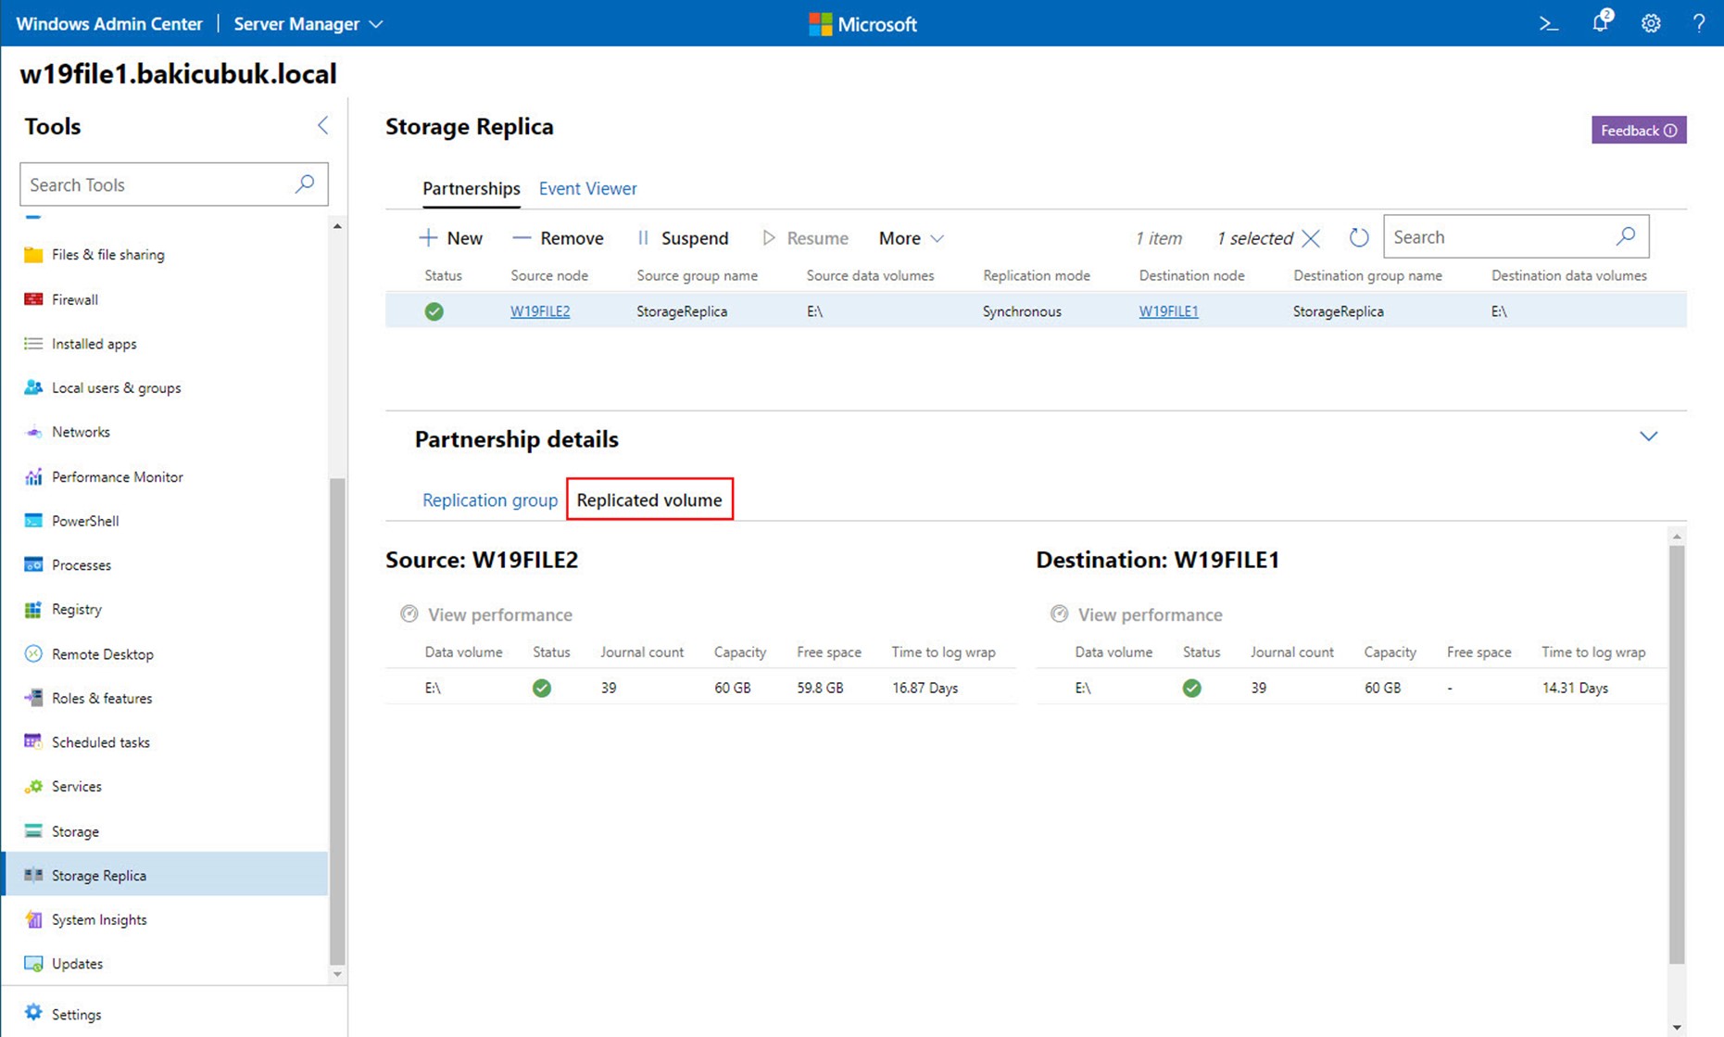The width and height of the screenshot is (1724, 1037).
Task: Open the PowerShell console icon in header
Action: [x=1548, y=23]
